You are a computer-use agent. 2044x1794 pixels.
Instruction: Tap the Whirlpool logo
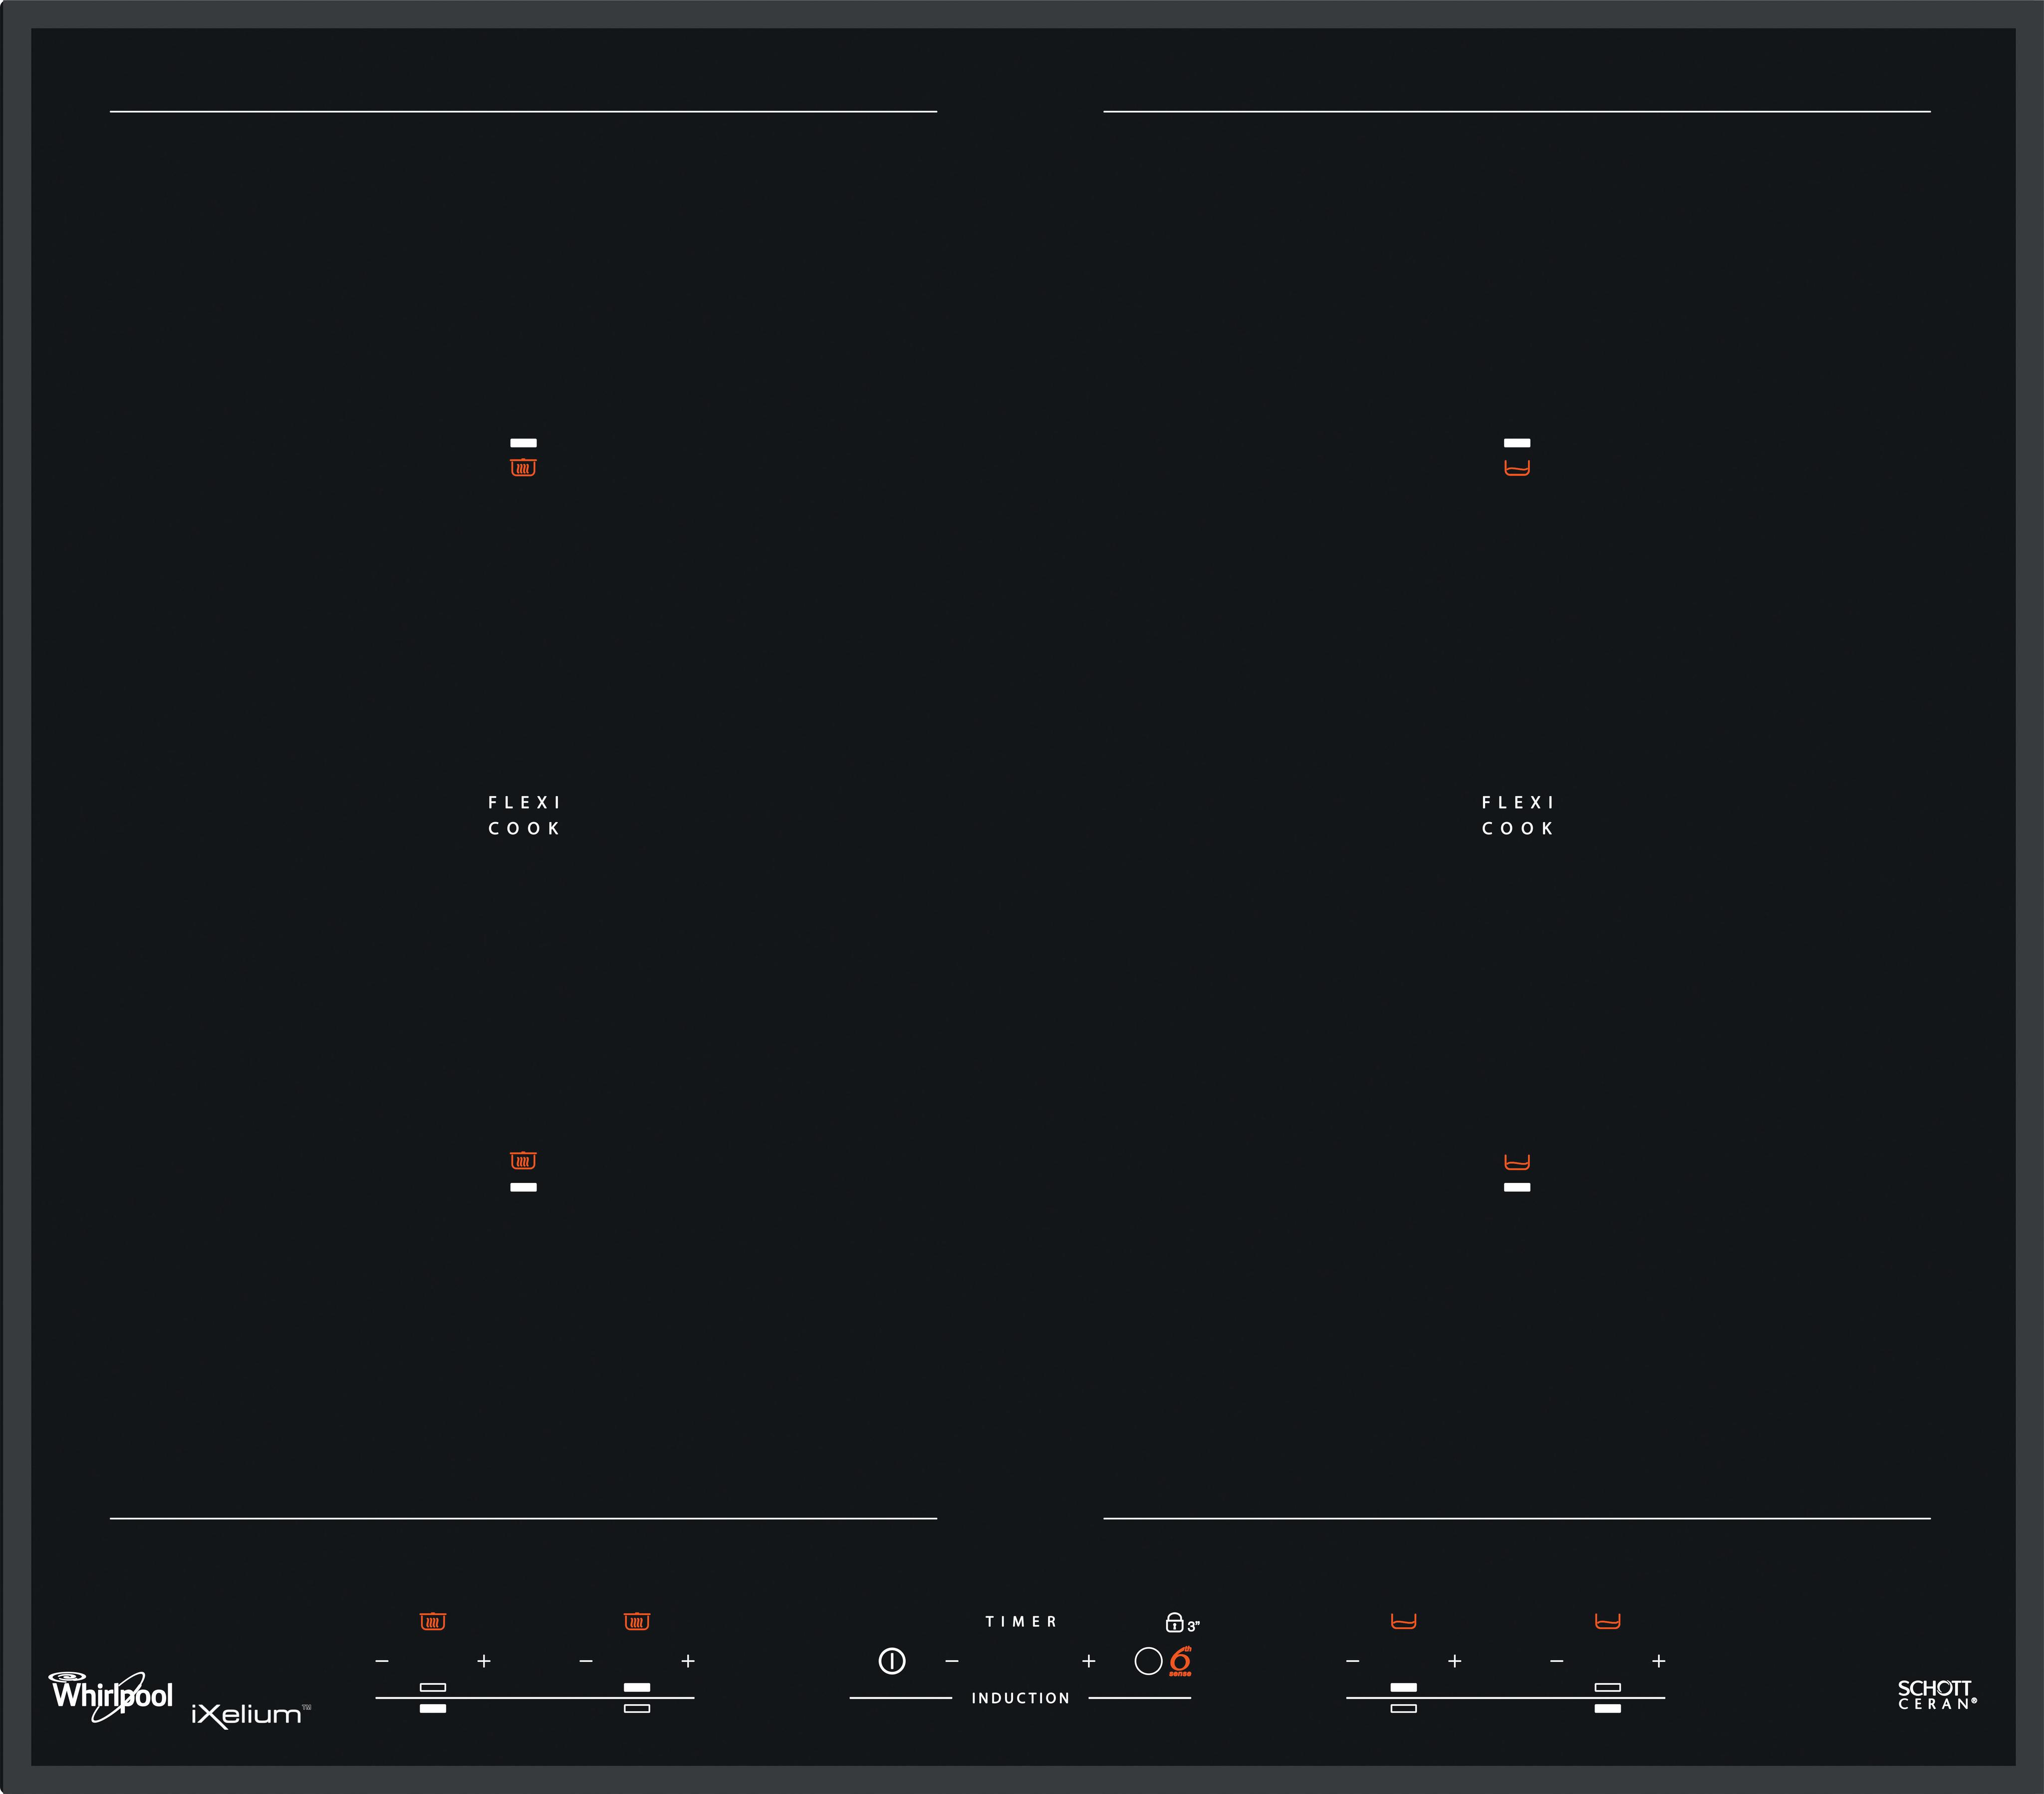click(x=112, y=1695)
